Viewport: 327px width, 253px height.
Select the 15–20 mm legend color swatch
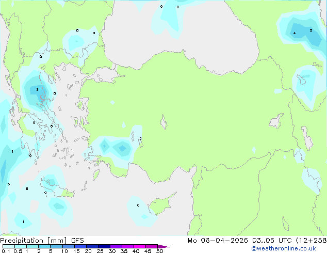point(80,246)
